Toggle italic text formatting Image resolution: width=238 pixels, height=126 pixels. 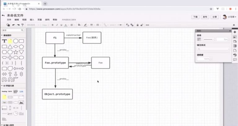(57, 25)
